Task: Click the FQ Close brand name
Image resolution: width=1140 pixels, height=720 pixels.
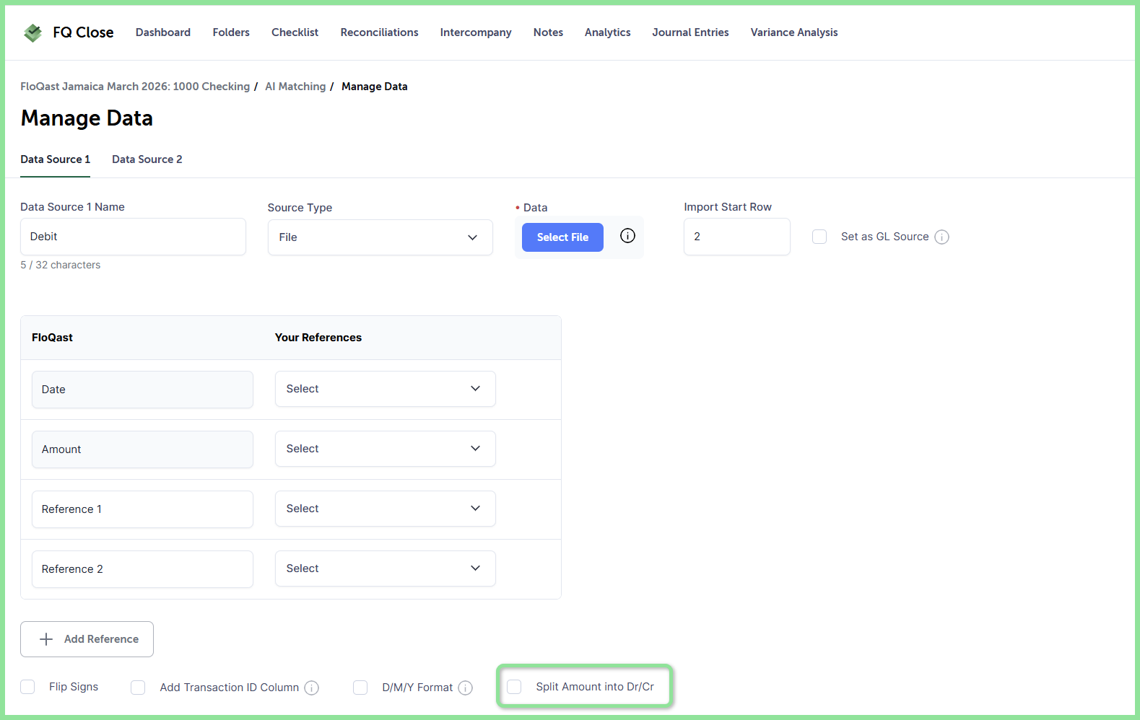Action: (83, 32)
